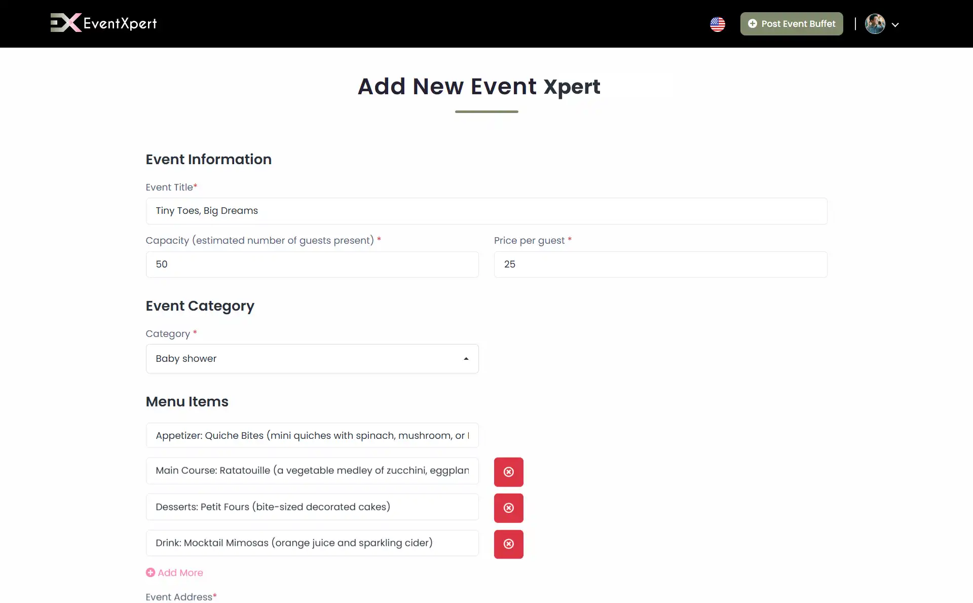Image resolution: width=973 pixels, height=603 pixels.
Task: Click the Event Information section heading
Action: click(x=208, y=159)
